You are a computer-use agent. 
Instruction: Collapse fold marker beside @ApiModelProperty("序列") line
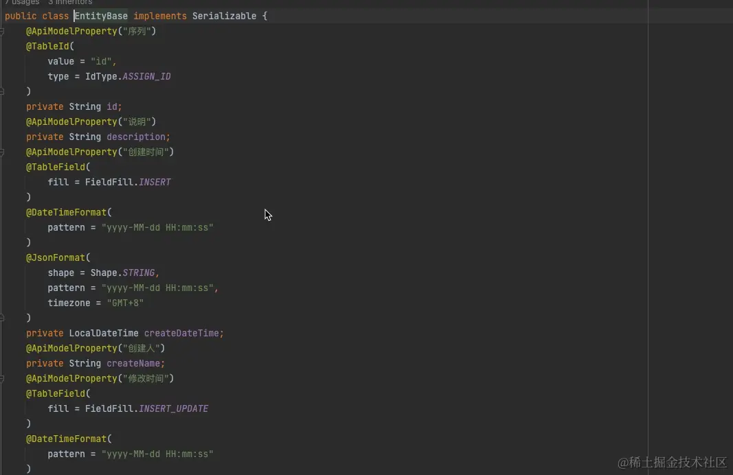(2, 32)
